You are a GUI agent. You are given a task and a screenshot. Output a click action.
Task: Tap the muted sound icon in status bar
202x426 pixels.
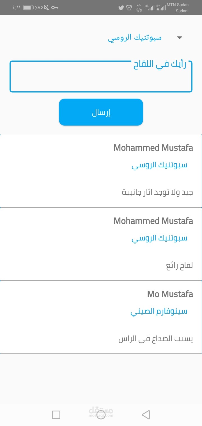click(47, 8)
